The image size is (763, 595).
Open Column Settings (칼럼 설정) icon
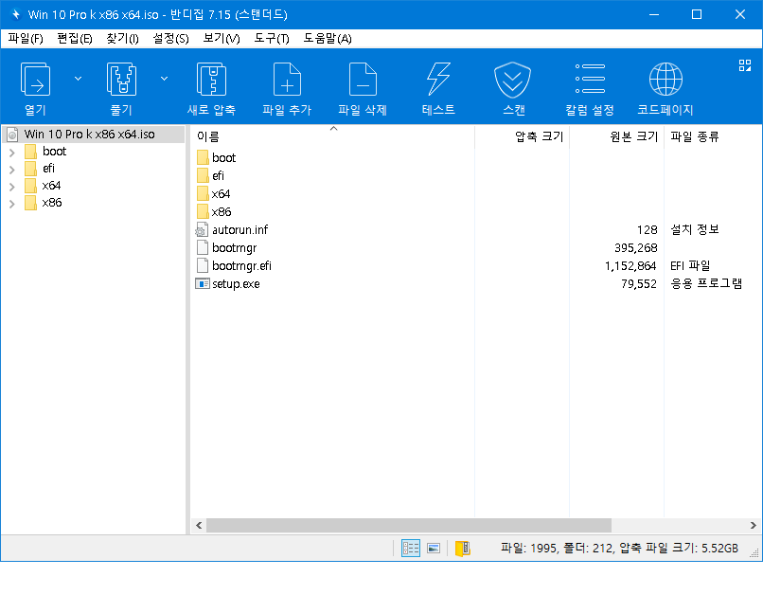pos(590,79)
